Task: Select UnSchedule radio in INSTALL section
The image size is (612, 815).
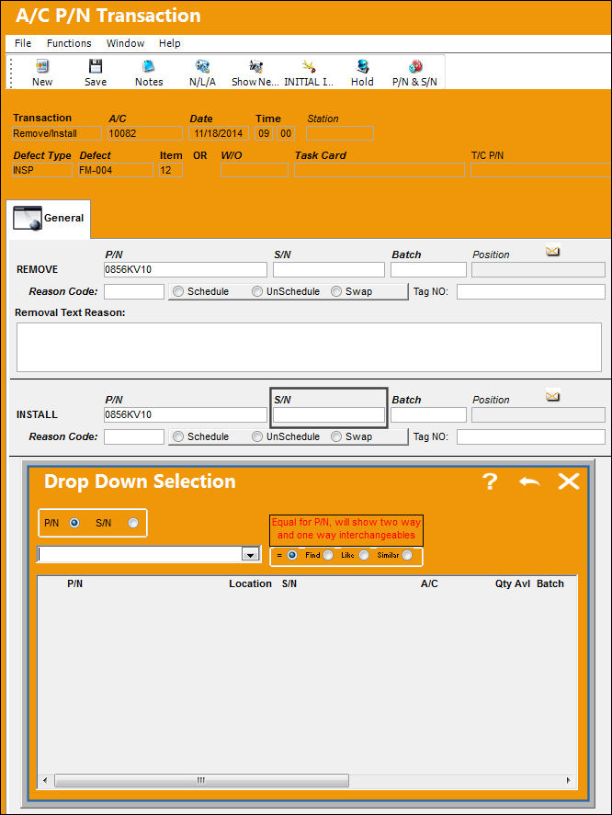Action: pyautogui.click(x=257, y=436)
